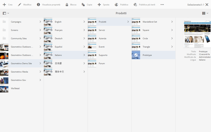
Task: Open Visualizza proprietà info icon
Action: point(38,4)
